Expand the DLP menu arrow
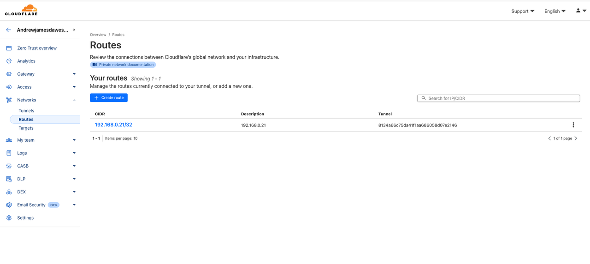The width and height of the screenshot is (590, 264). 74,179
